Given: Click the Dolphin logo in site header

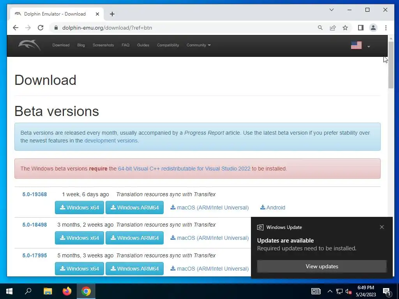Looking at the screenshot, I should point(29,45).
